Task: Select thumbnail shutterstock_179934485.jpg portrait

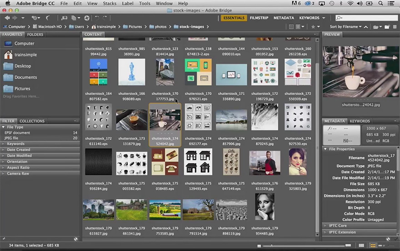Action: tap(265, 206)
